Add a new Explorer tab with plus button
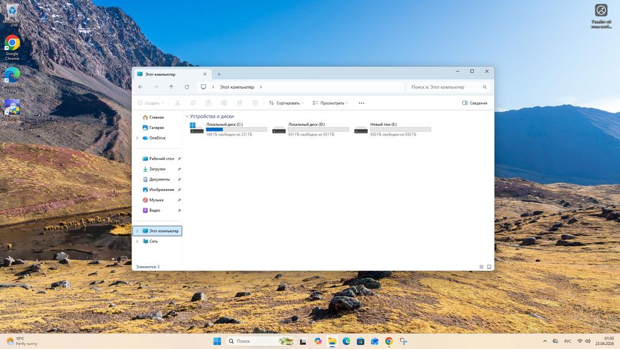The height and width of the screenshot is (349, 620). pos(219,74)
